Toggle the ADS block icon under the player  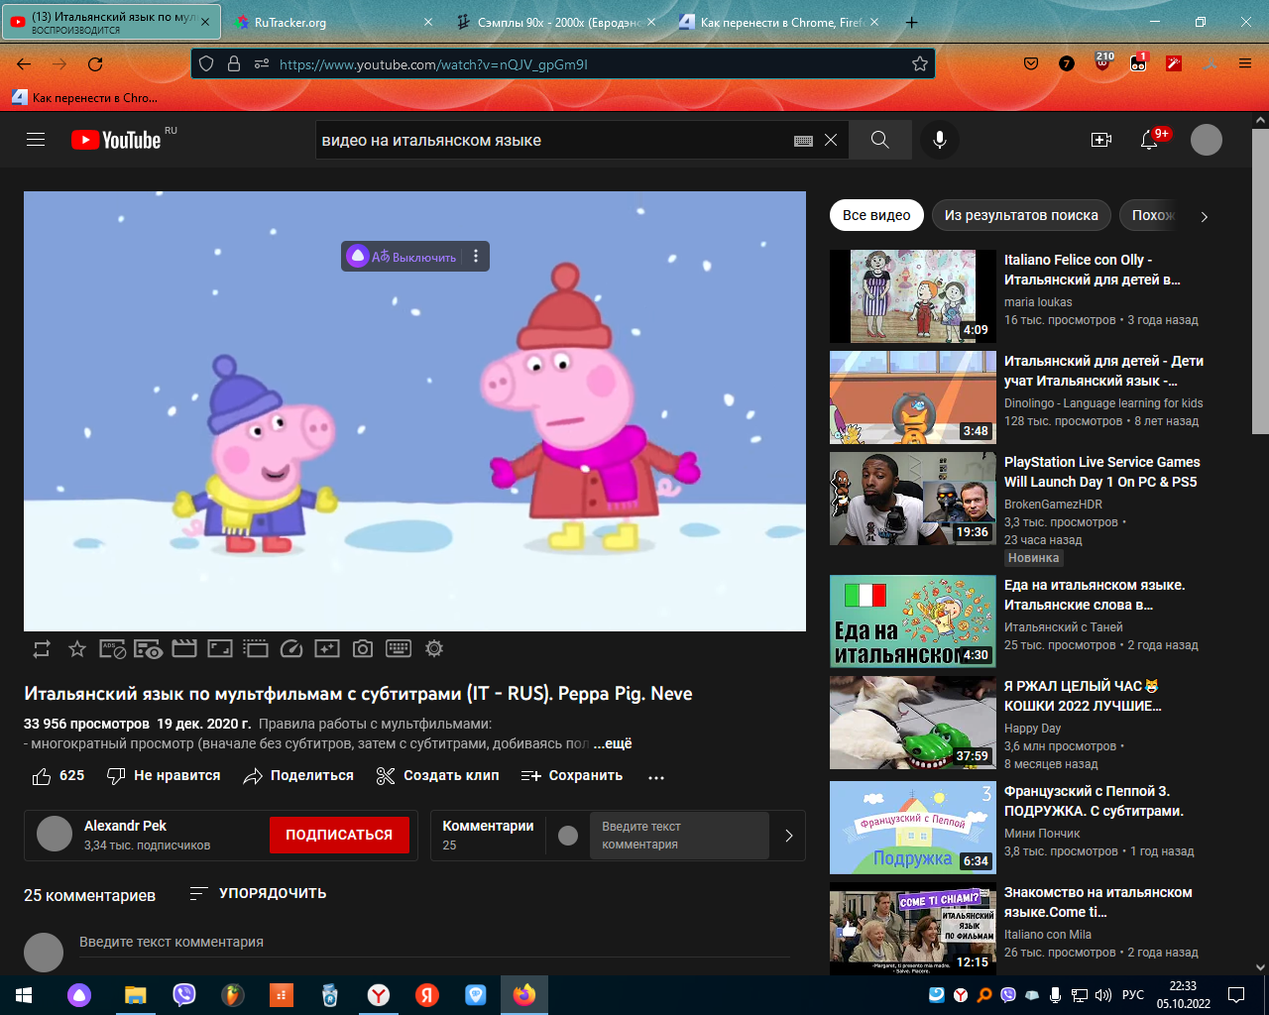[113, 649]
